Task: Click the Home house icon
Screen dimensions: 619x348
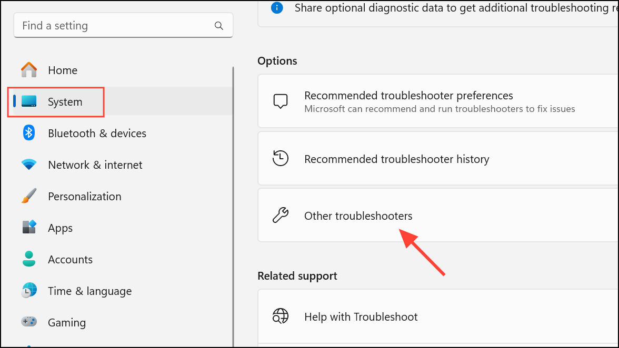Action: click(x=29, y=70)
